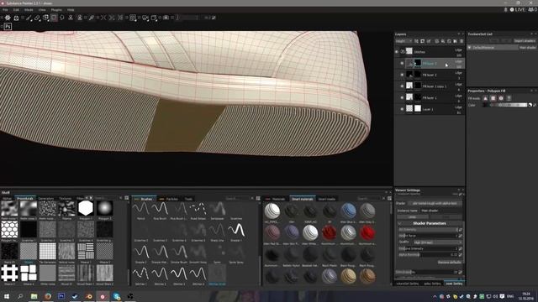Select the Polygon 1 procedural thumbnail
The height and width of the screenshot is (302, 538).
click(x=86, y=208)
